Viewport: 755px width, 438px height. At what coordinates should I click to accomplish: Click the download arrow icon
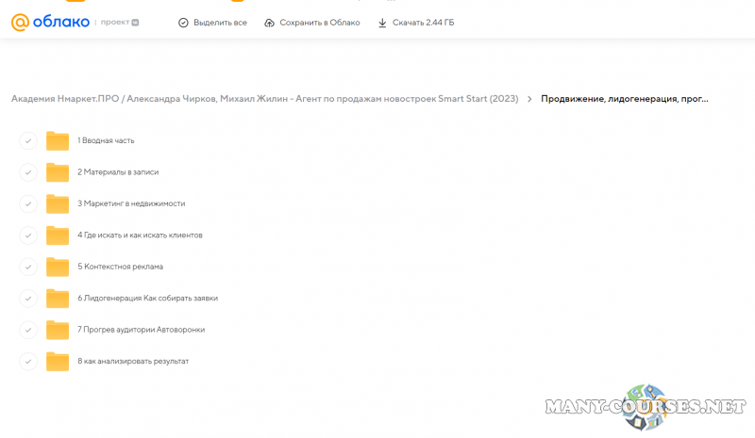coord(382,23)
